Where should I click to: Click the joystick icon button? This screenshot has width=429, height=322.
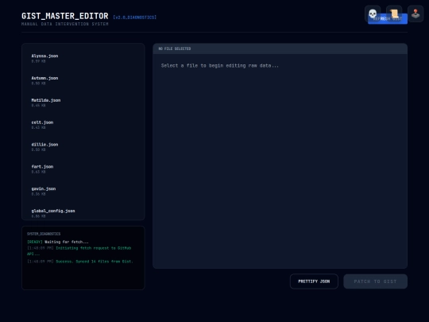415,14
